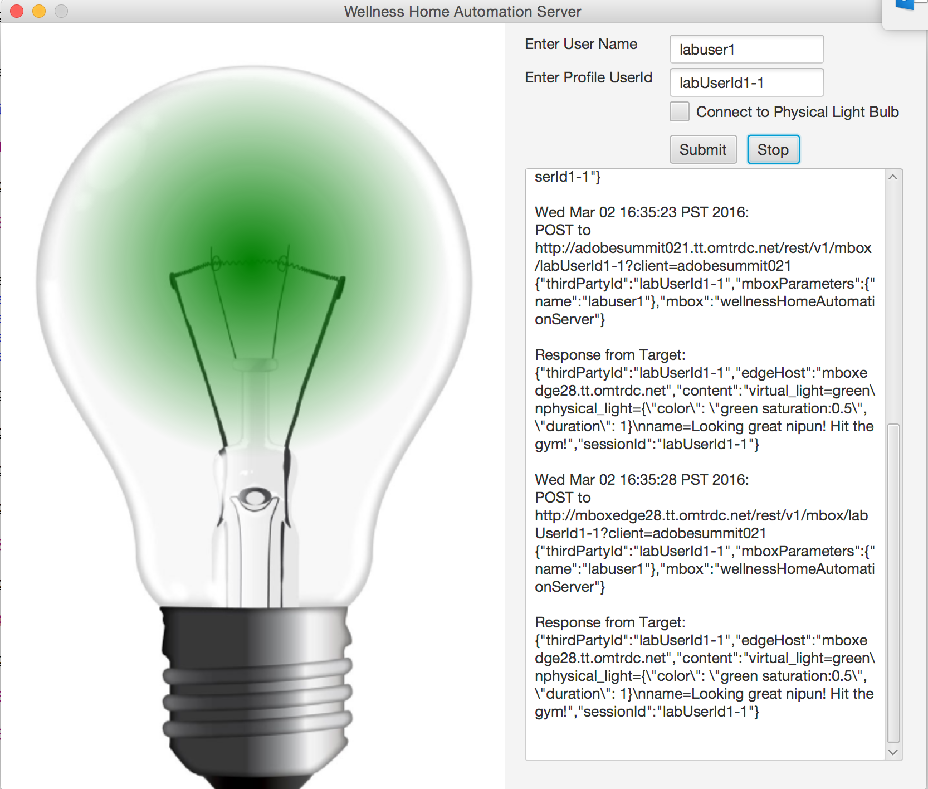This screenshot has height=789, width=928.
Task: Click the window title 'Wellness Home Automation Server'
Action: coord(462,11)
